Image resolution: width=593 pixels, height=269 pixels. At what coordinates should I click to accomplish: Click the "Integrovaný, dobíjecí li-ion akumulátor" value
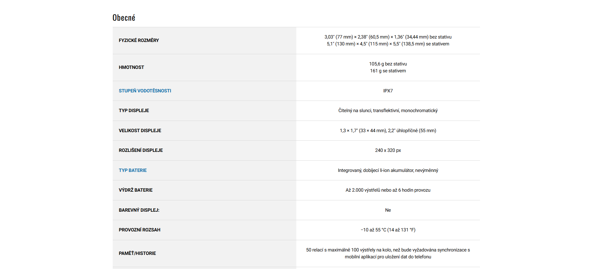pyautogui.click(x=388, y=170)
